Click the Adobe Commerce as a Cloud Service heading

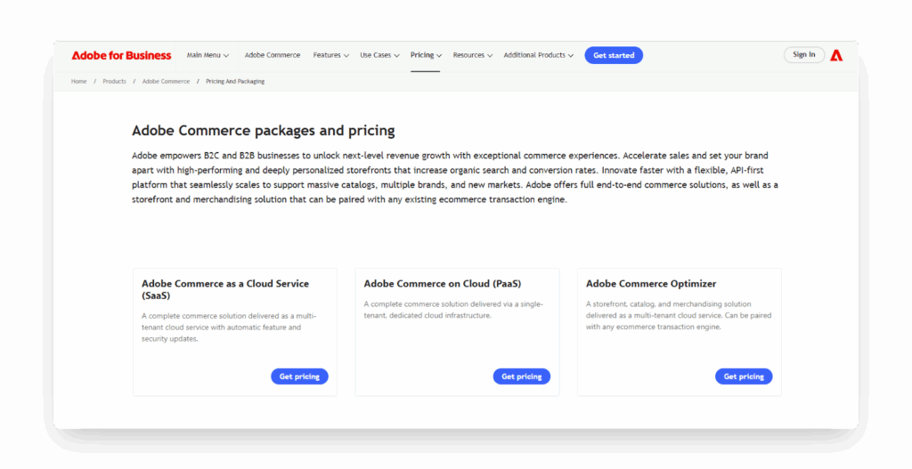coord(225,289)
